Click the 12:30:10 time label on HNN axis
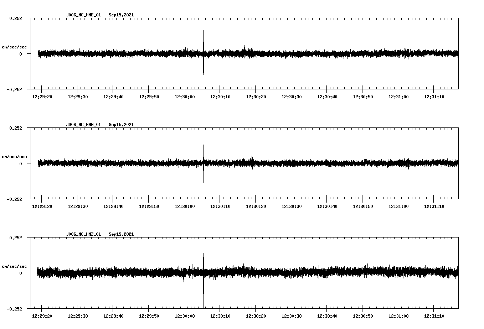This screenshot has height=329, width=484. pos(220,207)
